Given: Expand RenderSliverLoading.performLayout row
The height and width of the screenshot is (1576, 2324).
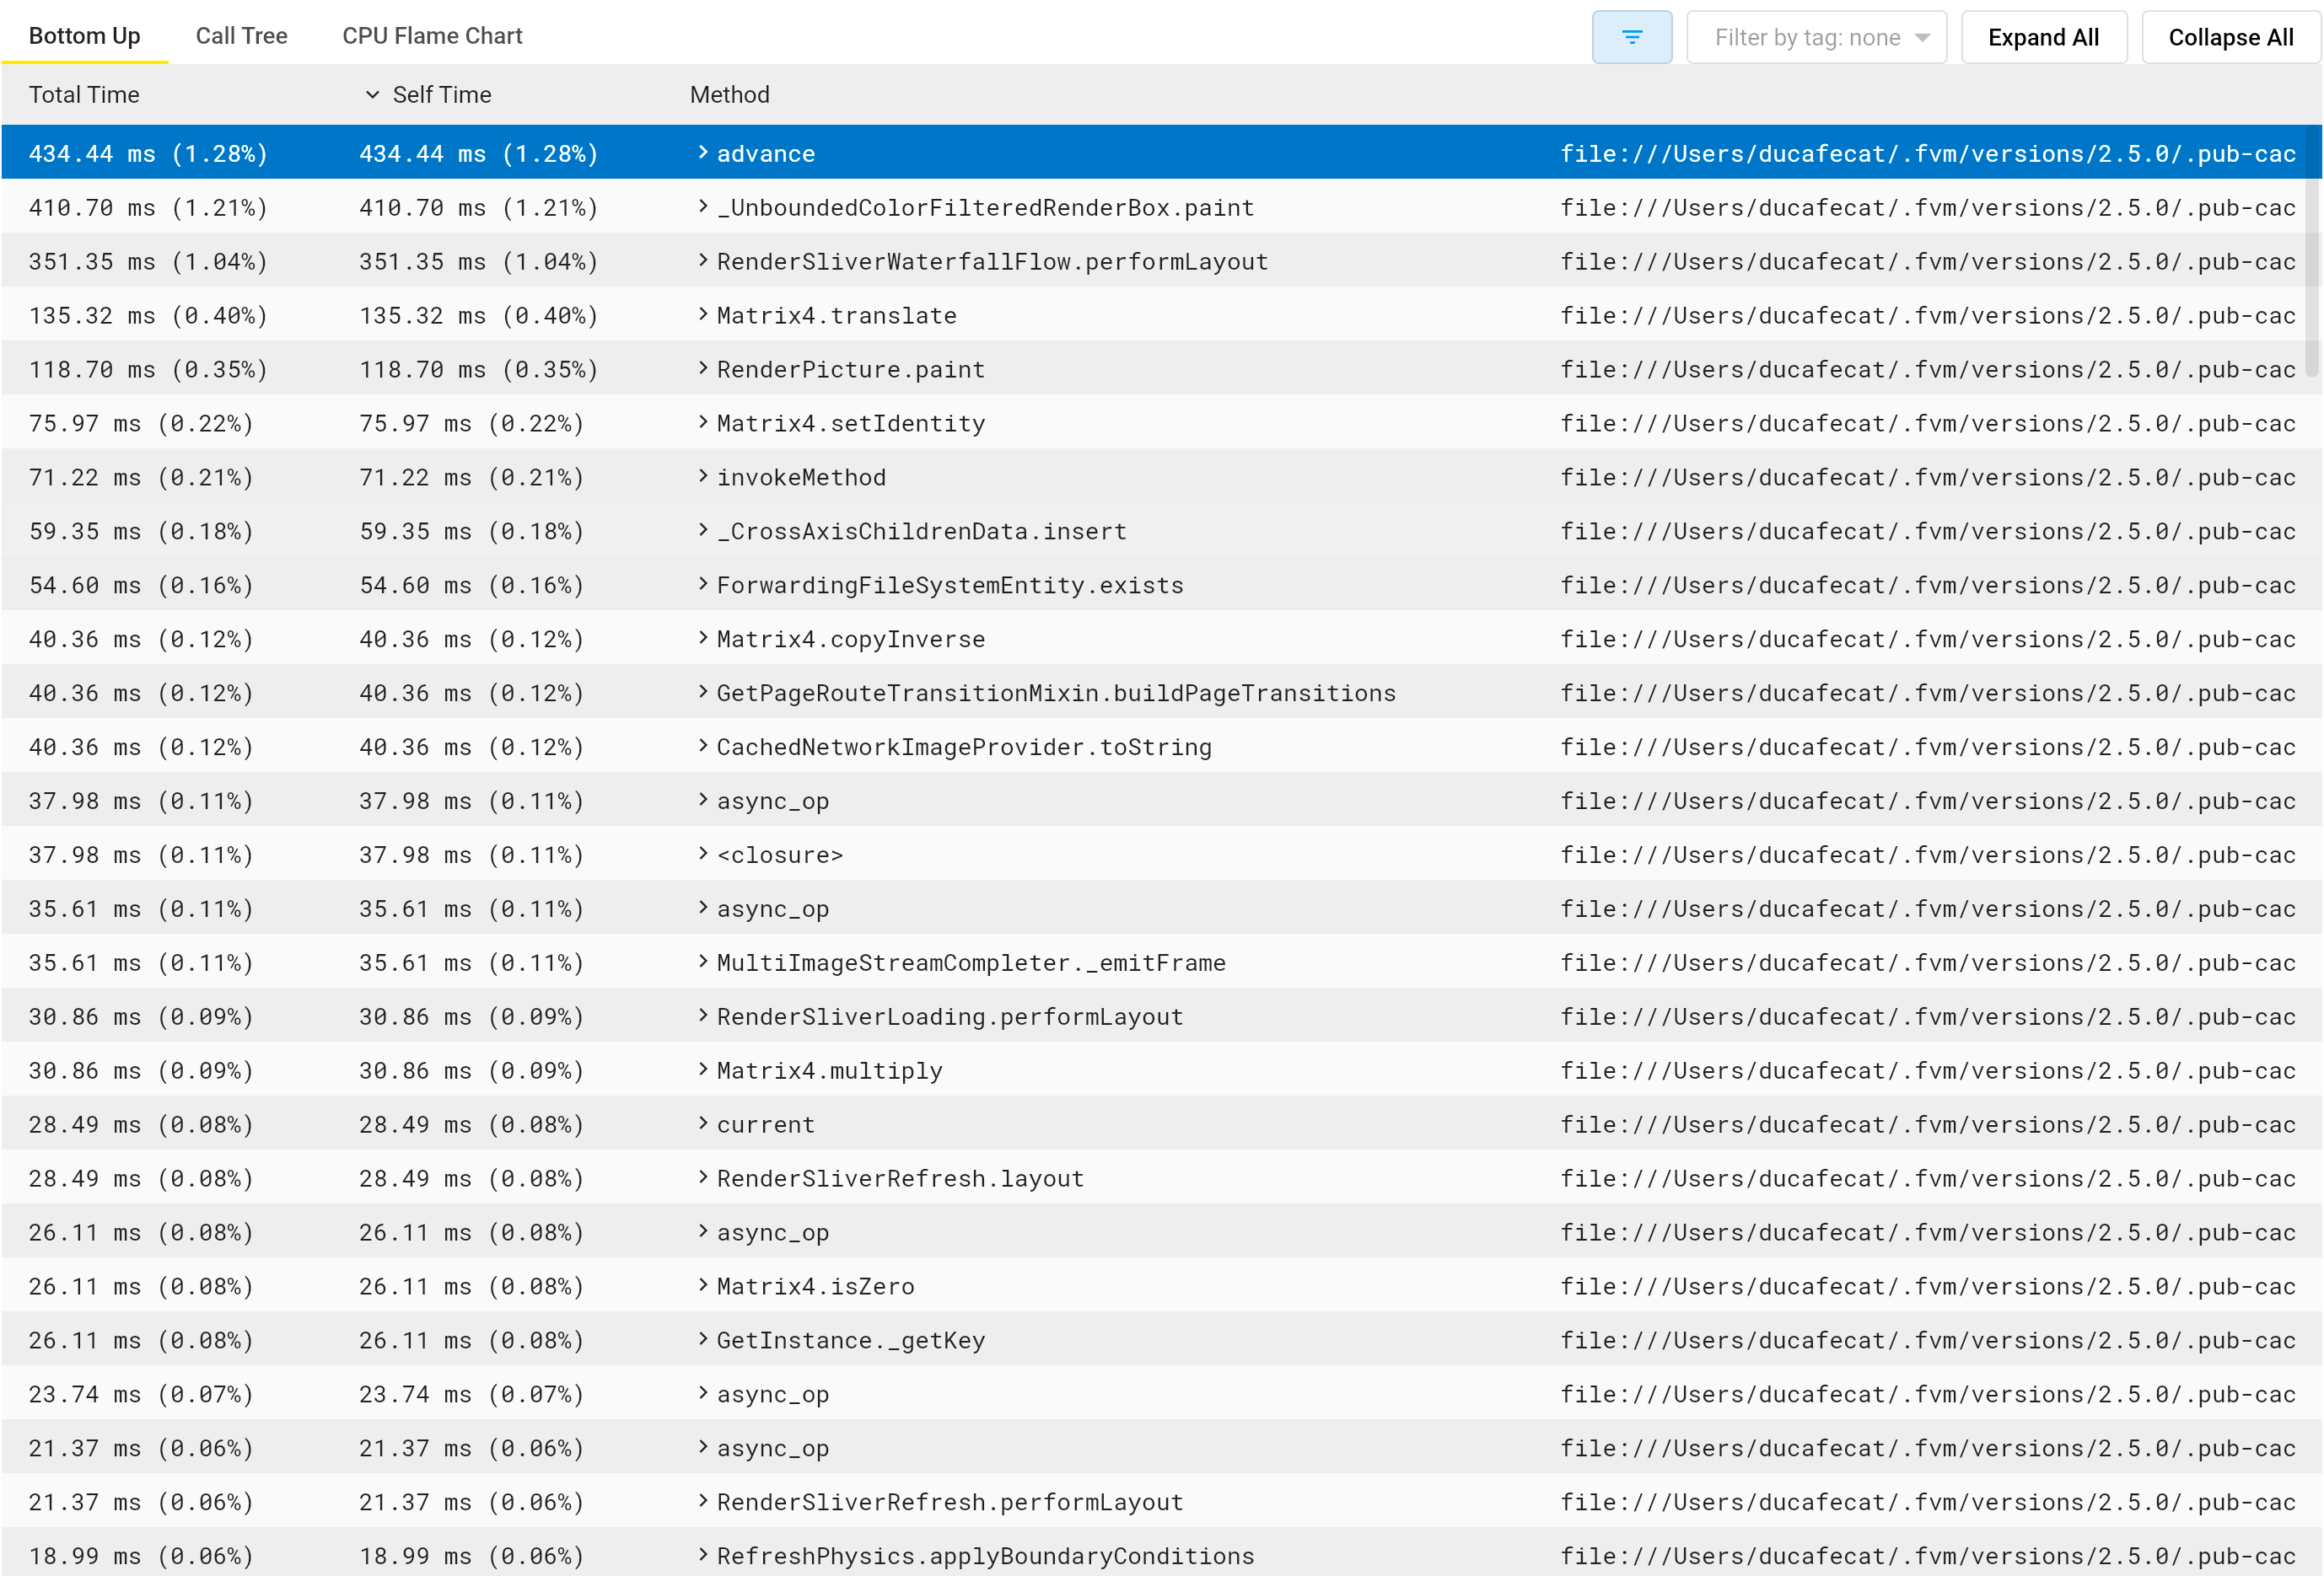Looking at the screenshot, I should click(x=703, y=1016).
